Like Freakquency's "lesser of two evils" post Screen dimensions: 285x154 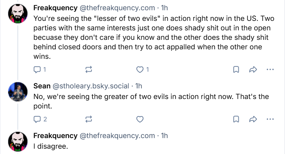click(140, 69)
